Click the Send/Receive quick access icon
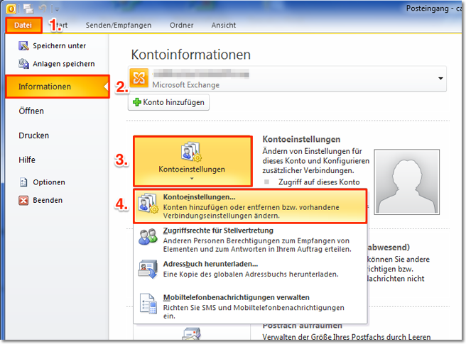This screenshot has width=466, height=344. [28, 9]
